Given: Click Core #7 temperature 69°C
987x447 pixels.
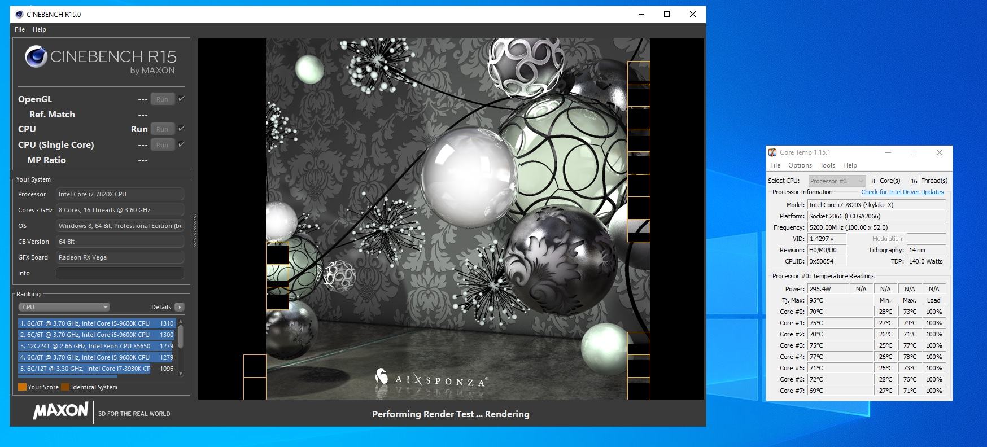Looking at the screenshot, I should coord(840,391).
